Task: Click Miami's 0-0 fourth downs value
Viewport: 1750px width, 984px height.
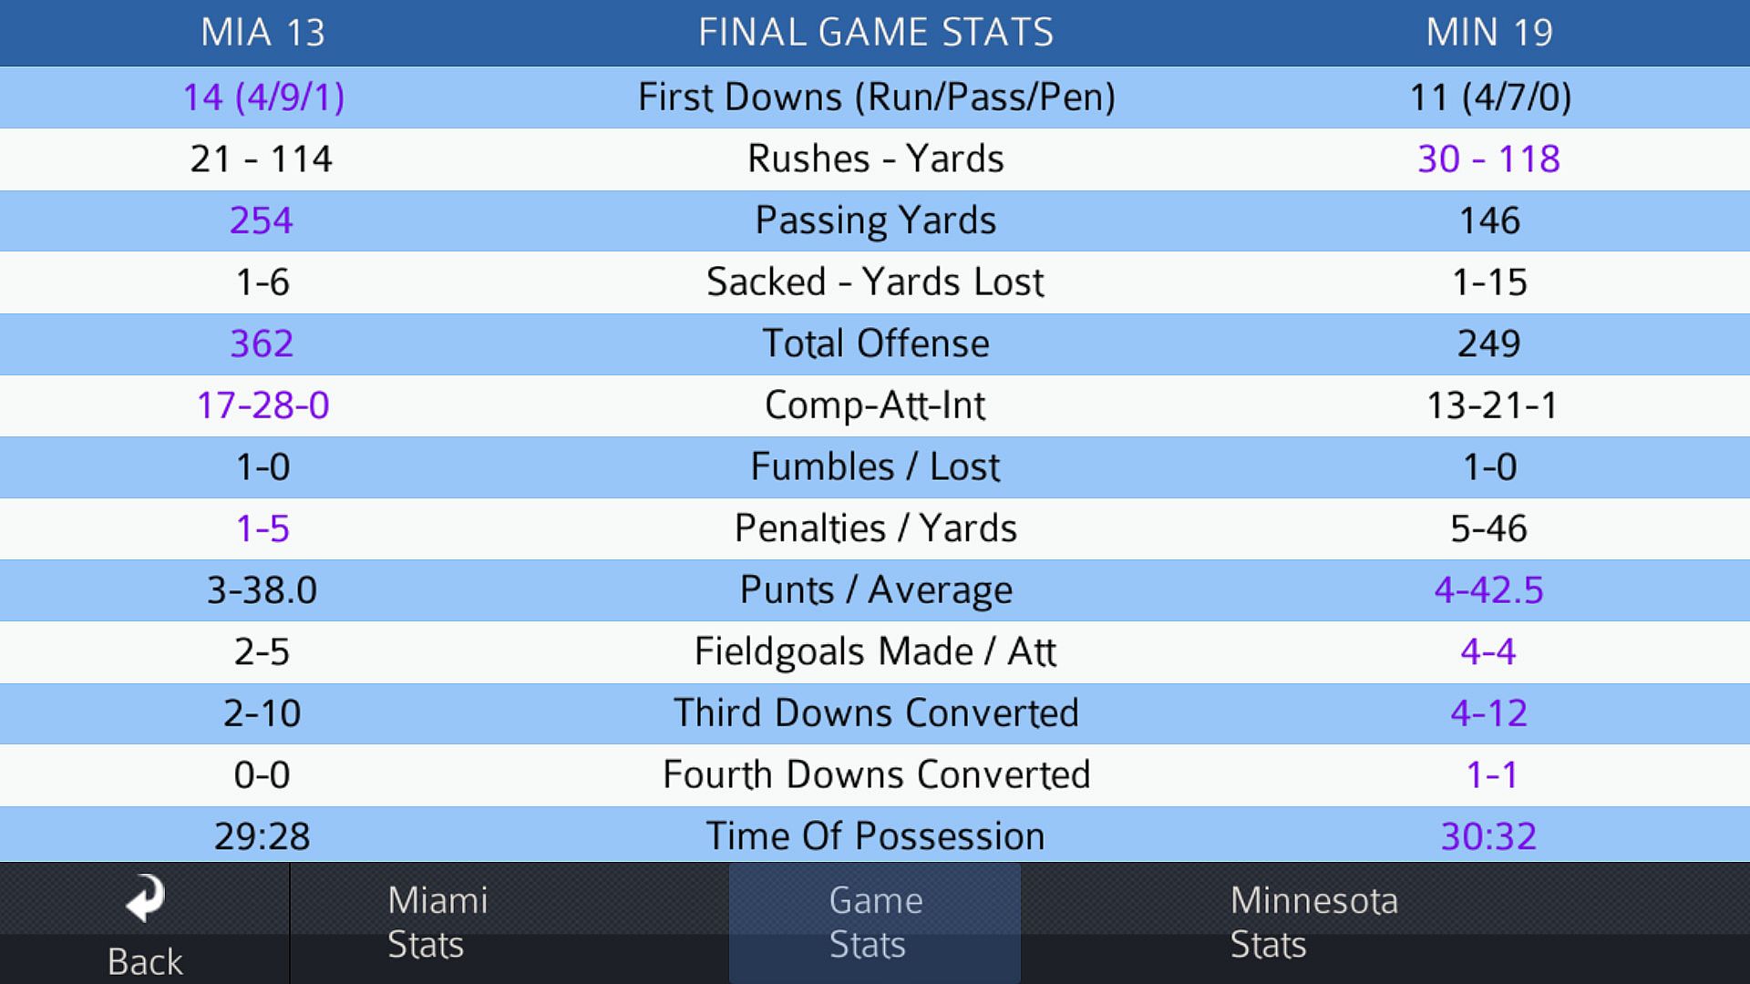Action: [262, 775]
